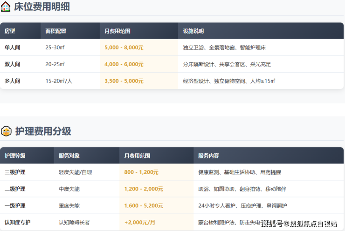The height and width of the screenshot is (231, 345).
Task: Choose the 多人间 row label
Action: [13, 81]
